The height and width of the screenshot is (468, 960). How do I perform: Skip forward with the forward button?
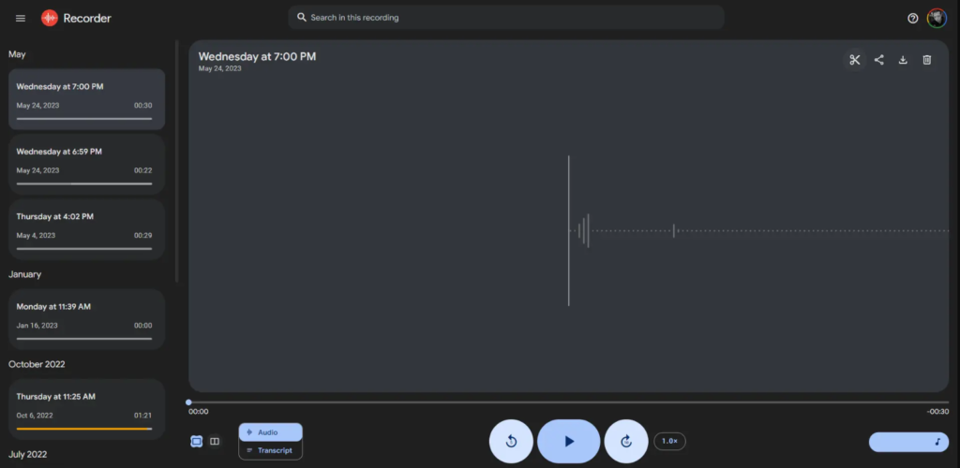(626, 441)
